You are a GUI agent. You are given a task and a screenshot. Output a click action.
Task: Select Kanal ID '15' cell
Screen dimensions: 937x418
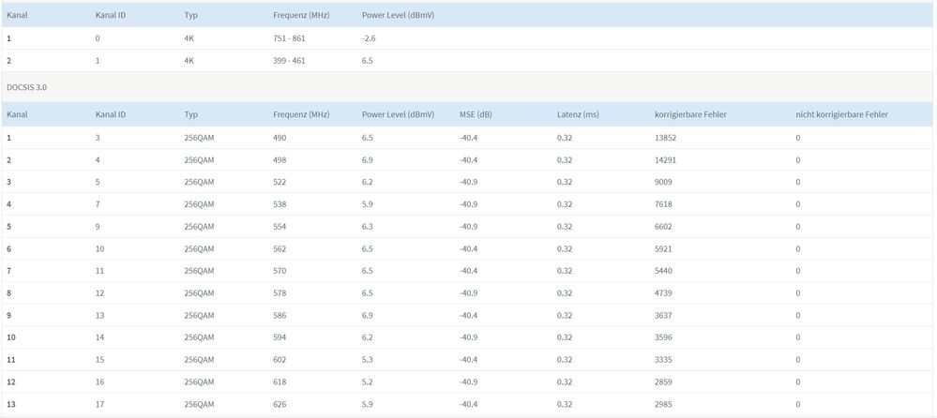point(99,360)
